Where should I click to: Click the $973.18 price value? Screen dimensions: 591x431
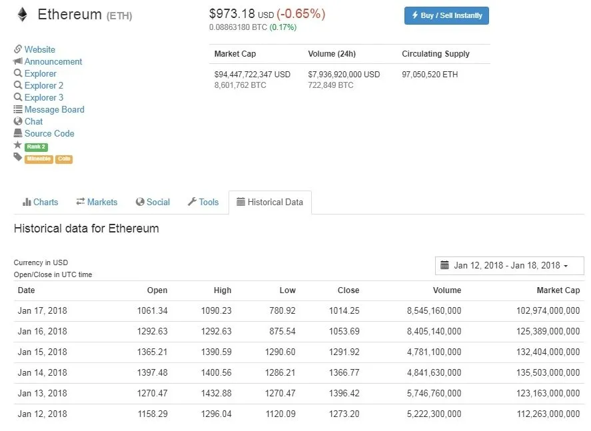pos(232,14)
